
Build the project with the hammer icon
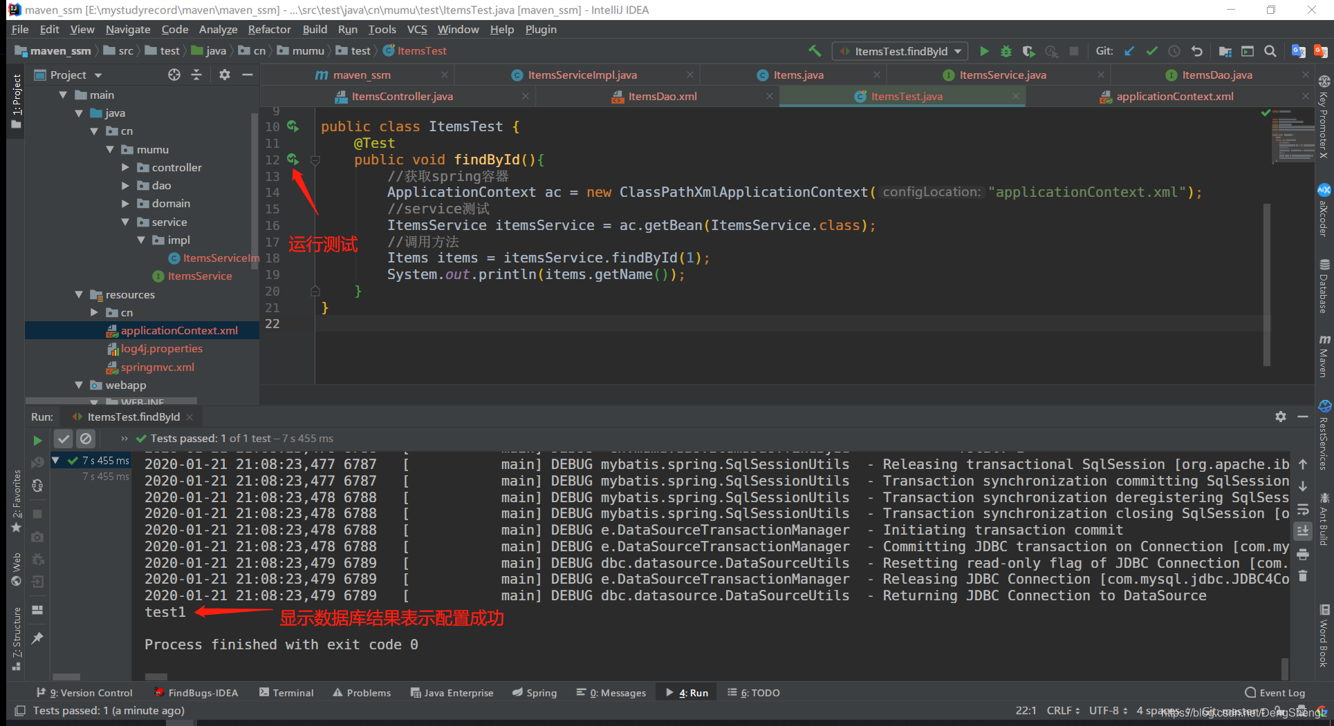click(815, 51)
